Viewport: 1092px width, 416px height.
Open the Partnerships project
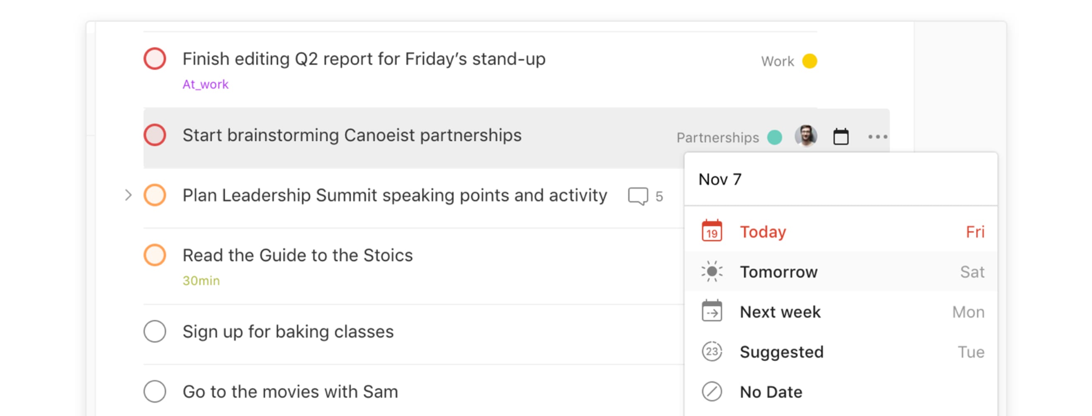pos(718,138)
